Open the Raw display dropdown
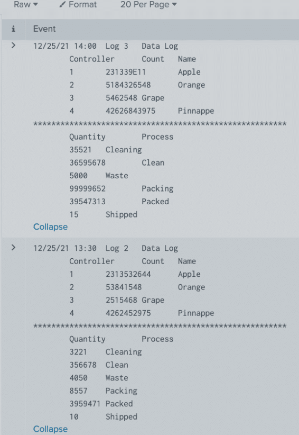 [x=26, y=4]
